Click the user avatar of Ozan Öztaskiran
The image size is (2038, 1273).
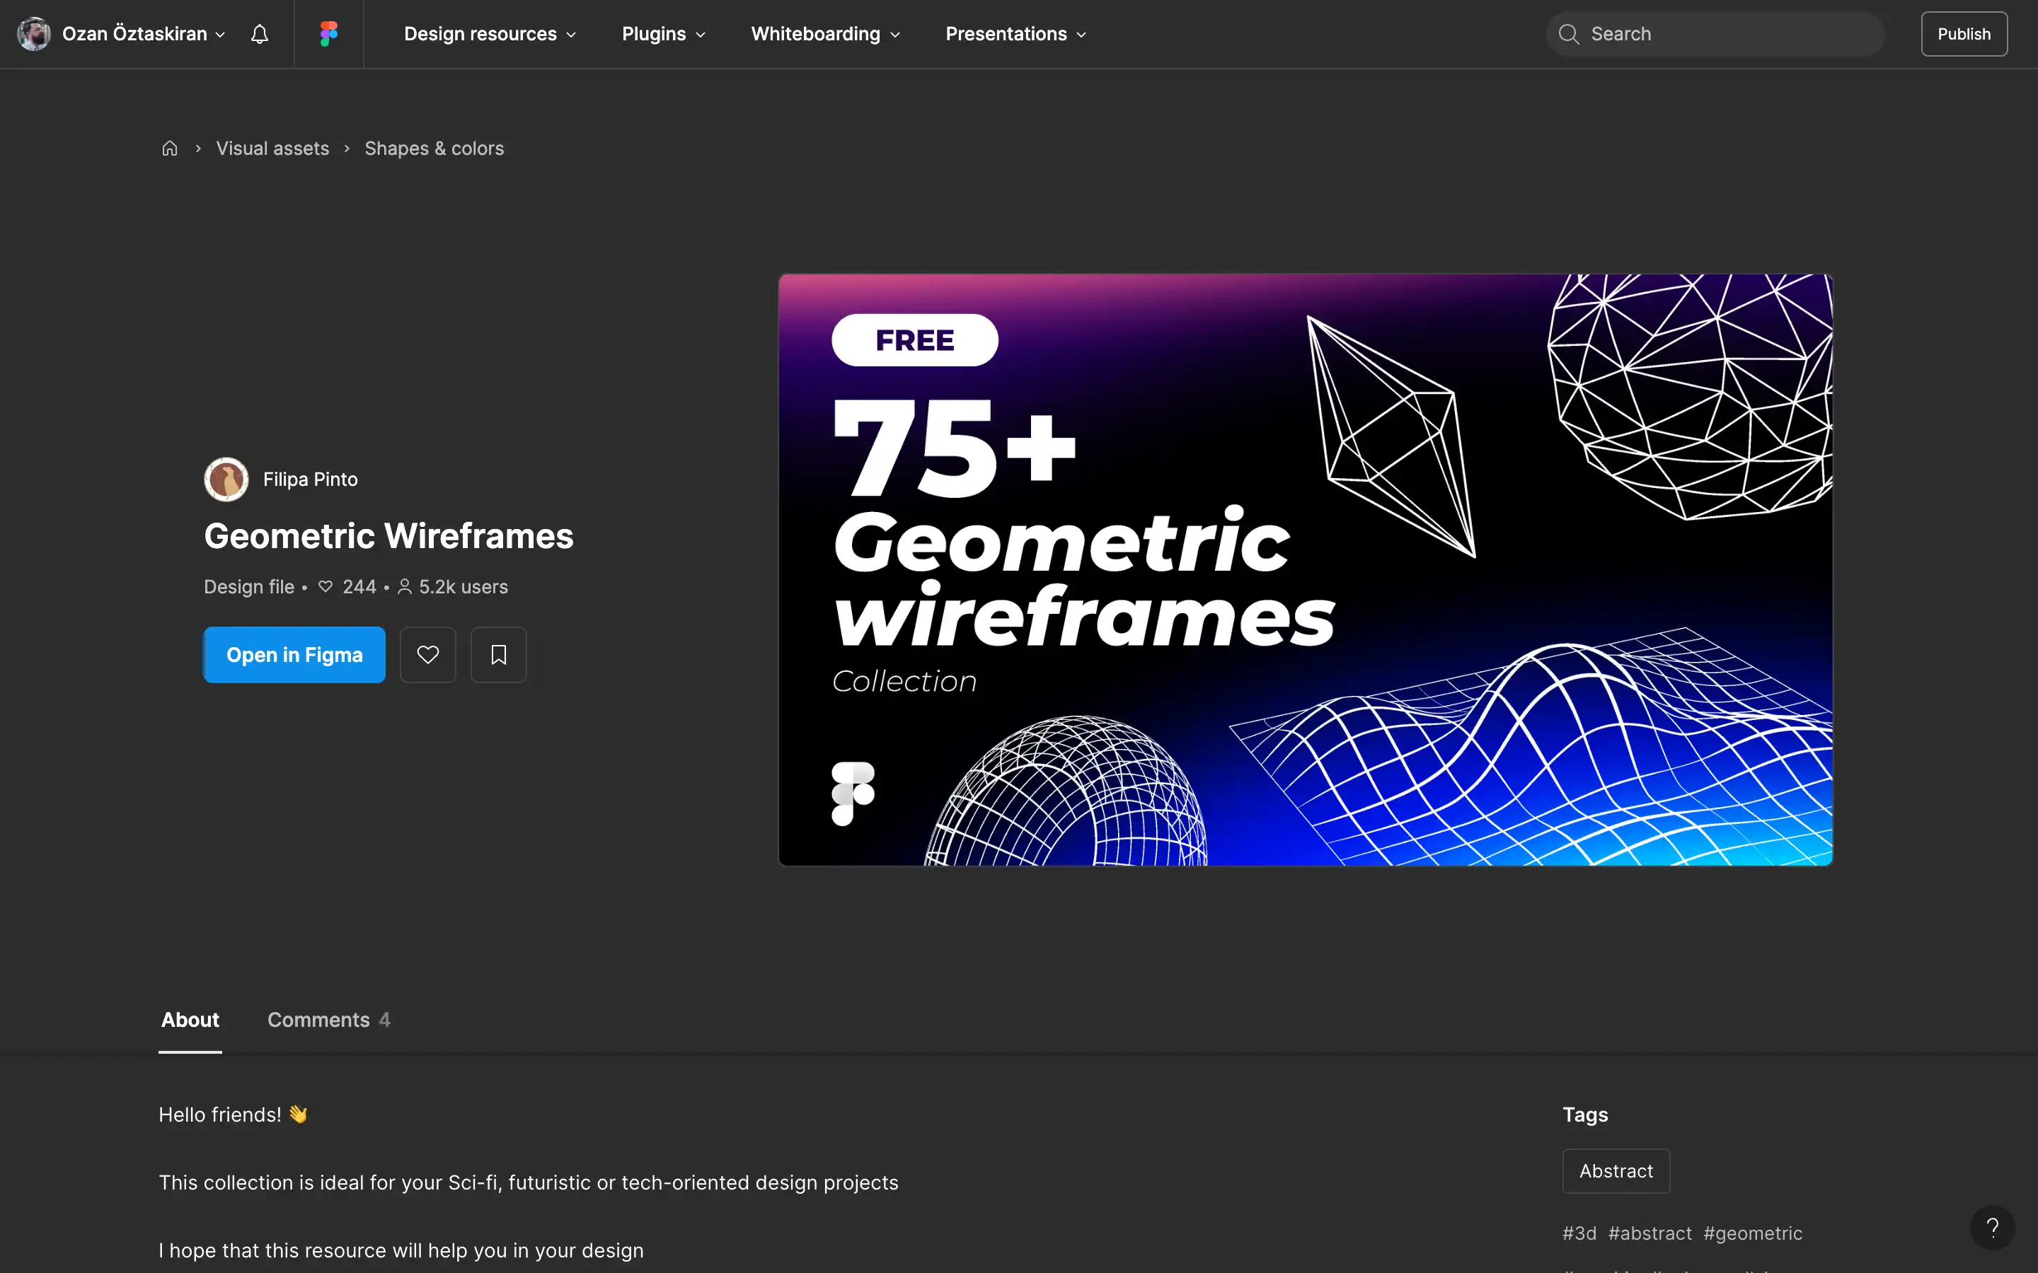coord(34,34)
